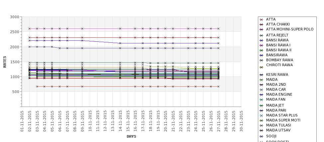Click the 2600 series point at 09-11-2015

pyautogui.click(x=82, y=28)
